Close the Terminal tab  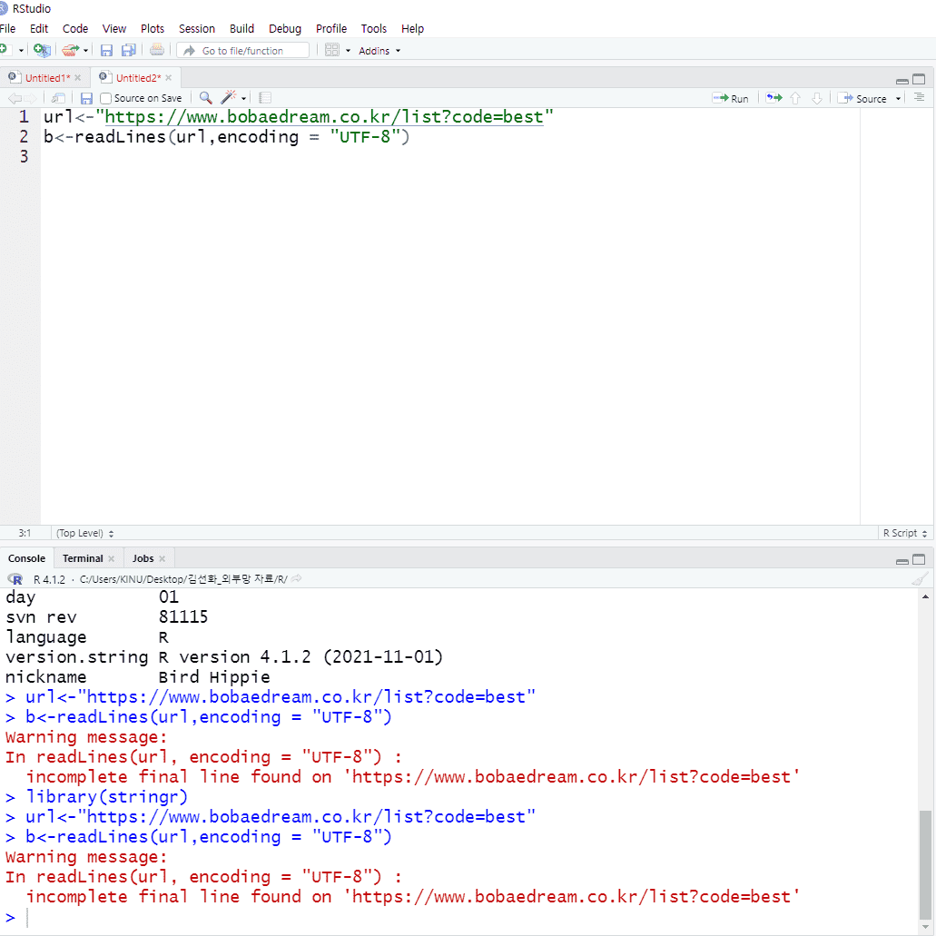(x=111, y=558)
